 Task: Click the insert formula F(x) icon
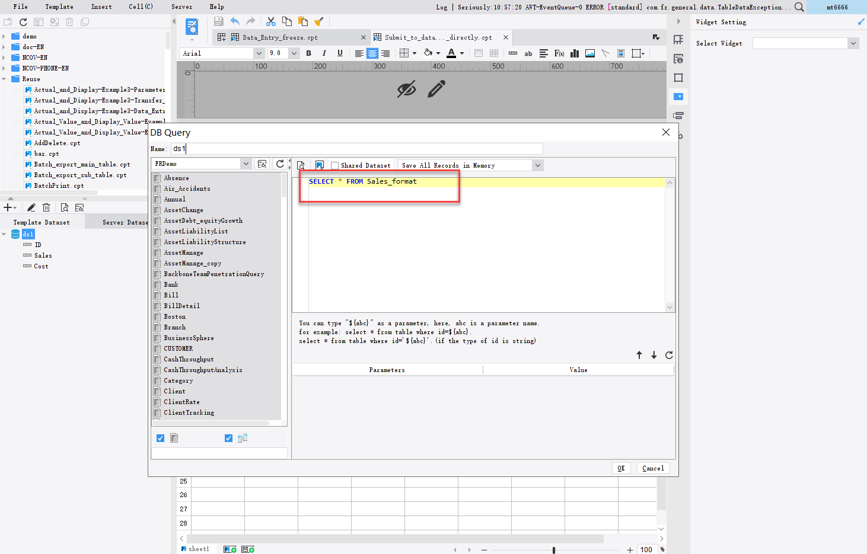pyautogui.click(x=559, y=53)
